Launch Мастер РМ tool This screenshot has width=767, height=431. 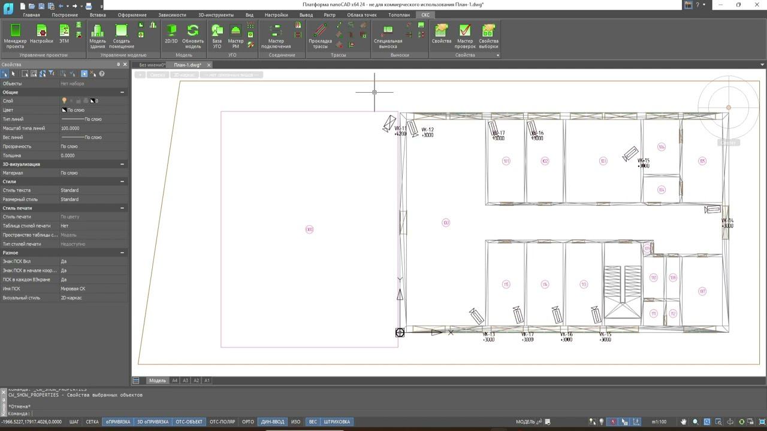235,36
